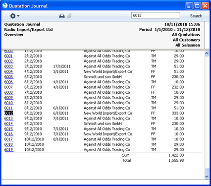Close the Quotation Journal window
211x186 pixels.
[205, 6]
